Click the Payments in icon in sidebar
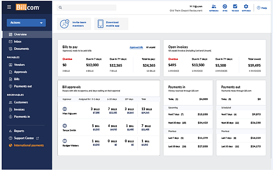 [x=11, y=117]
